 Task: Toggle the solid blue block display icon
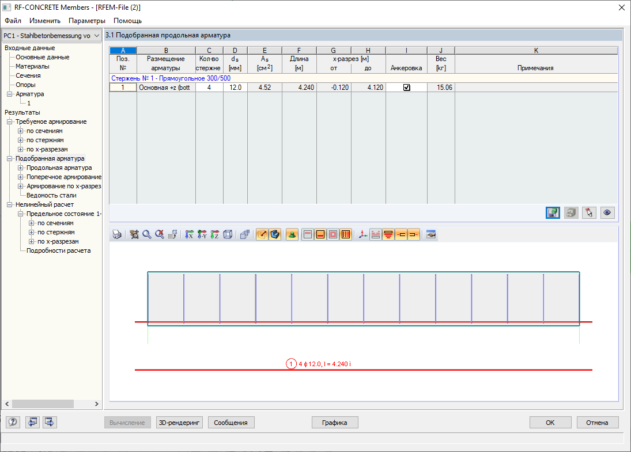275,234
